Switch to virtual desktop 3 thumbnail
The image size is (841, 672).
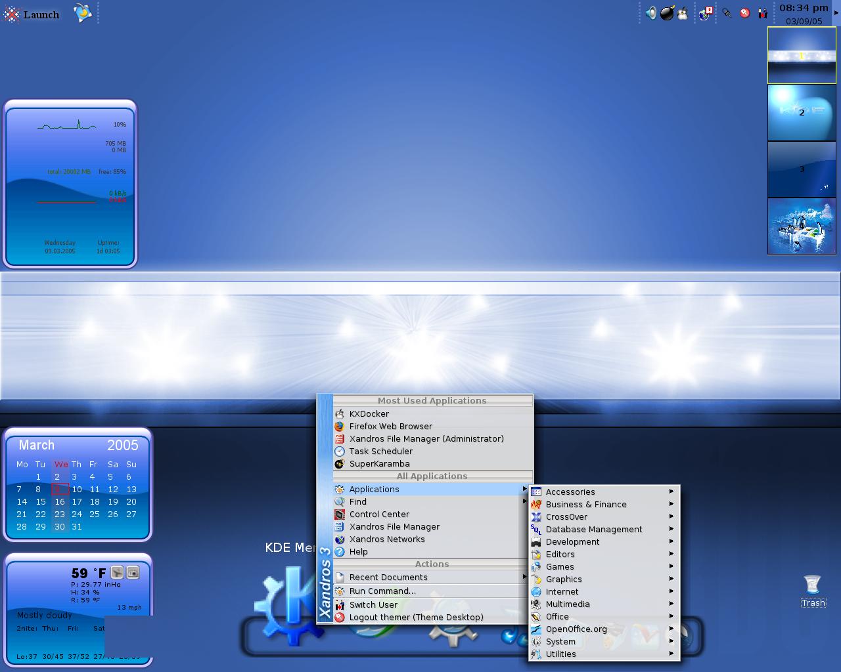tap(802, 169)
